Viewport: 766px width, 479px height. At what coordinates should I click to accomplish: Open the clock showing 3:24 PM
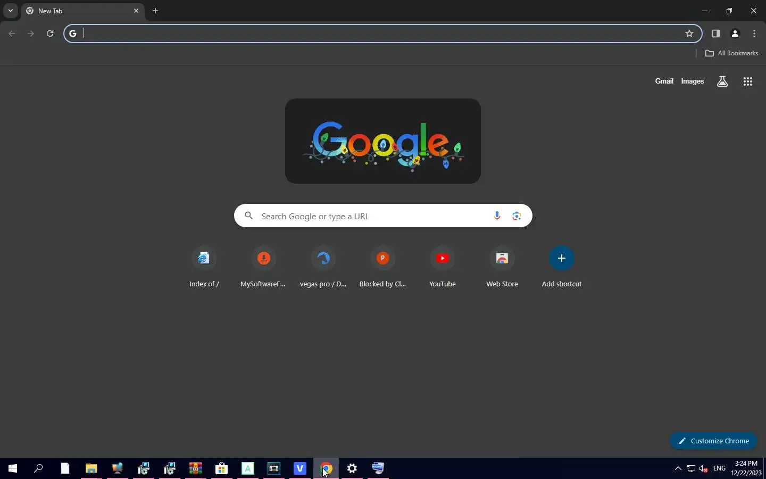coord(746,468)
